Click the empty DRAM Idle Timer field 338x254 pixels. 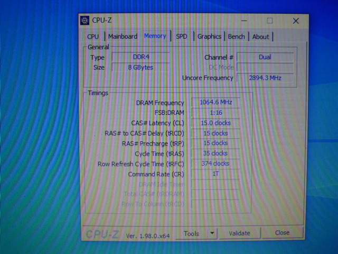pos(215,184)
